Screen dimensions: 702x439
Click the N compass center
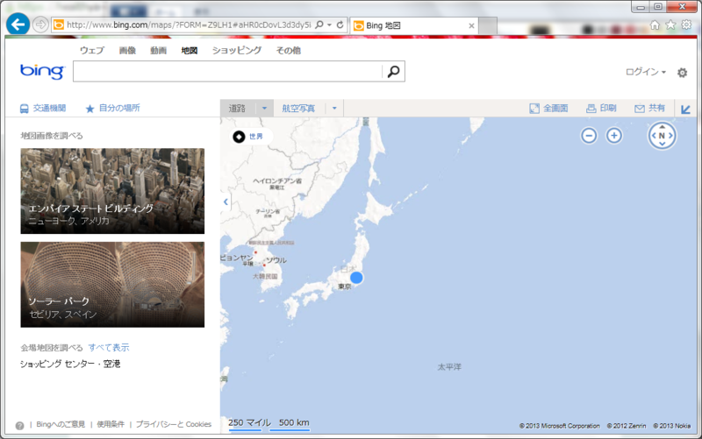pos(662,136)
